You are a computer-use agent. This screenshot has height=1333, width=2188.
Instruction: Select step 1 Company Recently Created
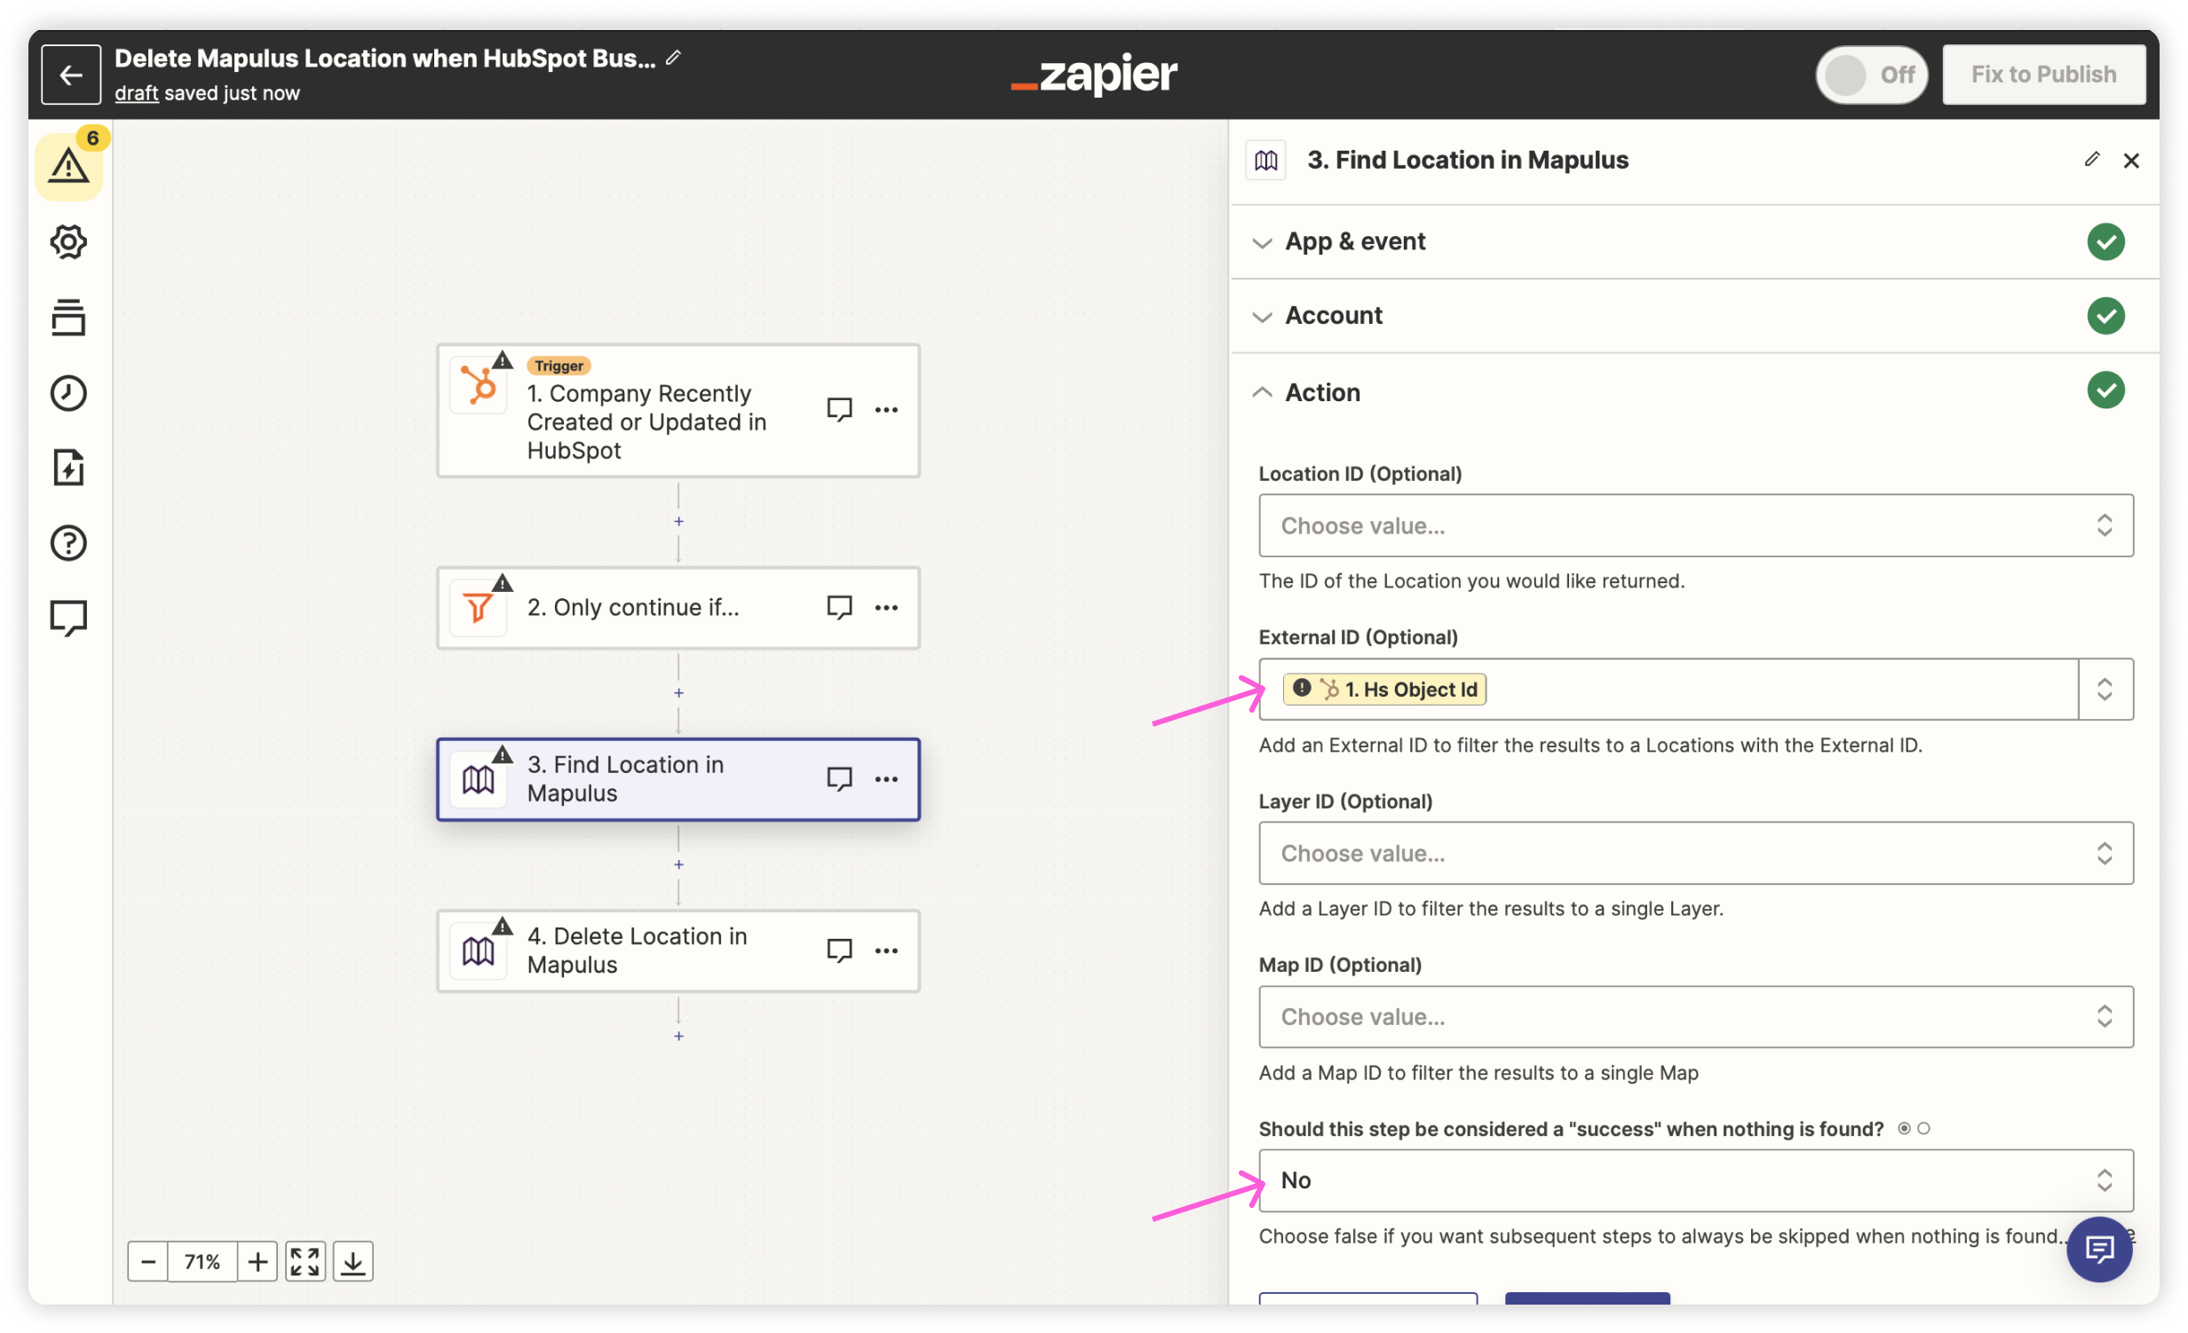coord(678,411)
